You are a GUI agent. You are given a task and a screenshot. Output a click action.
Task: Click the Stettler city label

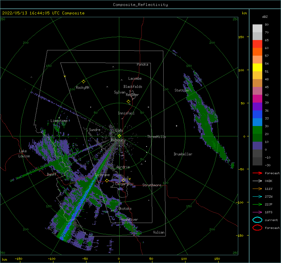[x=182, y=90]
